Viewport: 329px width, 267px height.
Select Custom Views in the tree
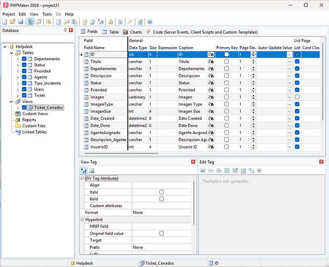[35, 114]
